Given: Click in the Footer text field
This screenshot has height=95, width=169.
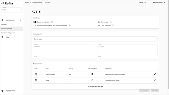Looking at the screenshot, I should tap(127, 50).
